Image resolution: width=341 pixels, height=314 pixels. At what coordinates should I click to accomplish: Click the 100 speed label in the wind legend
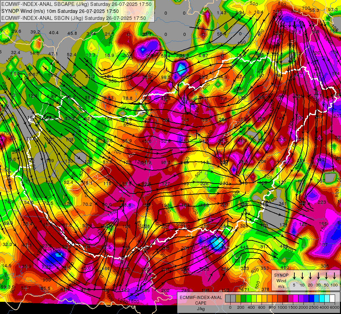tap(334, 285)
